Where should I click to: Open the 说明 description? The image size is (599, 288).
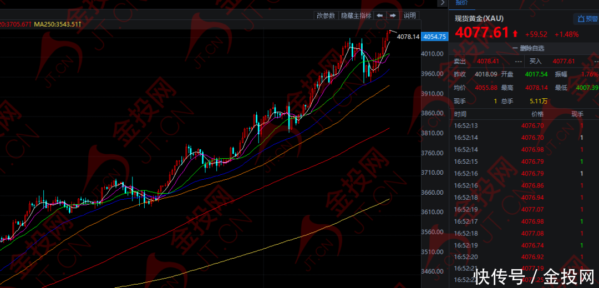click(x=409, y=16)
